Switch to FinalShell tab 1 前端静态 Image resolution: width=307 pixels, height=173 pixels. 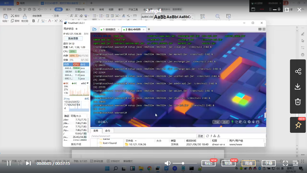coord(109,30)
